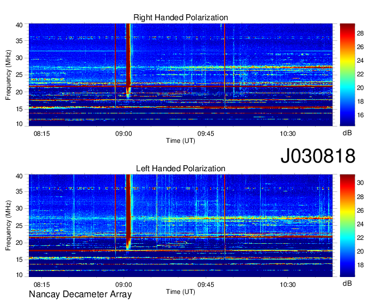Click the '22' dB label on the top colorbar
Viewport: 370px width, 301px height.
click(360, 74)
